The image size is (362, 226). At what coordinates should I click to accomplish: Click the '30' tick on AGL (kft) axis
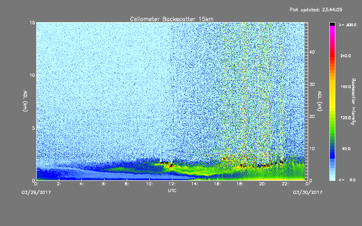(x=312, y=84)
